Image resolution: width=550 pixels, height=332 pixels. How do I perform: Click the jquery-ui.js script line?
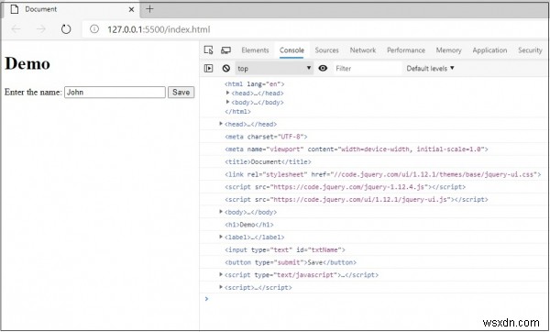[357, 199]
